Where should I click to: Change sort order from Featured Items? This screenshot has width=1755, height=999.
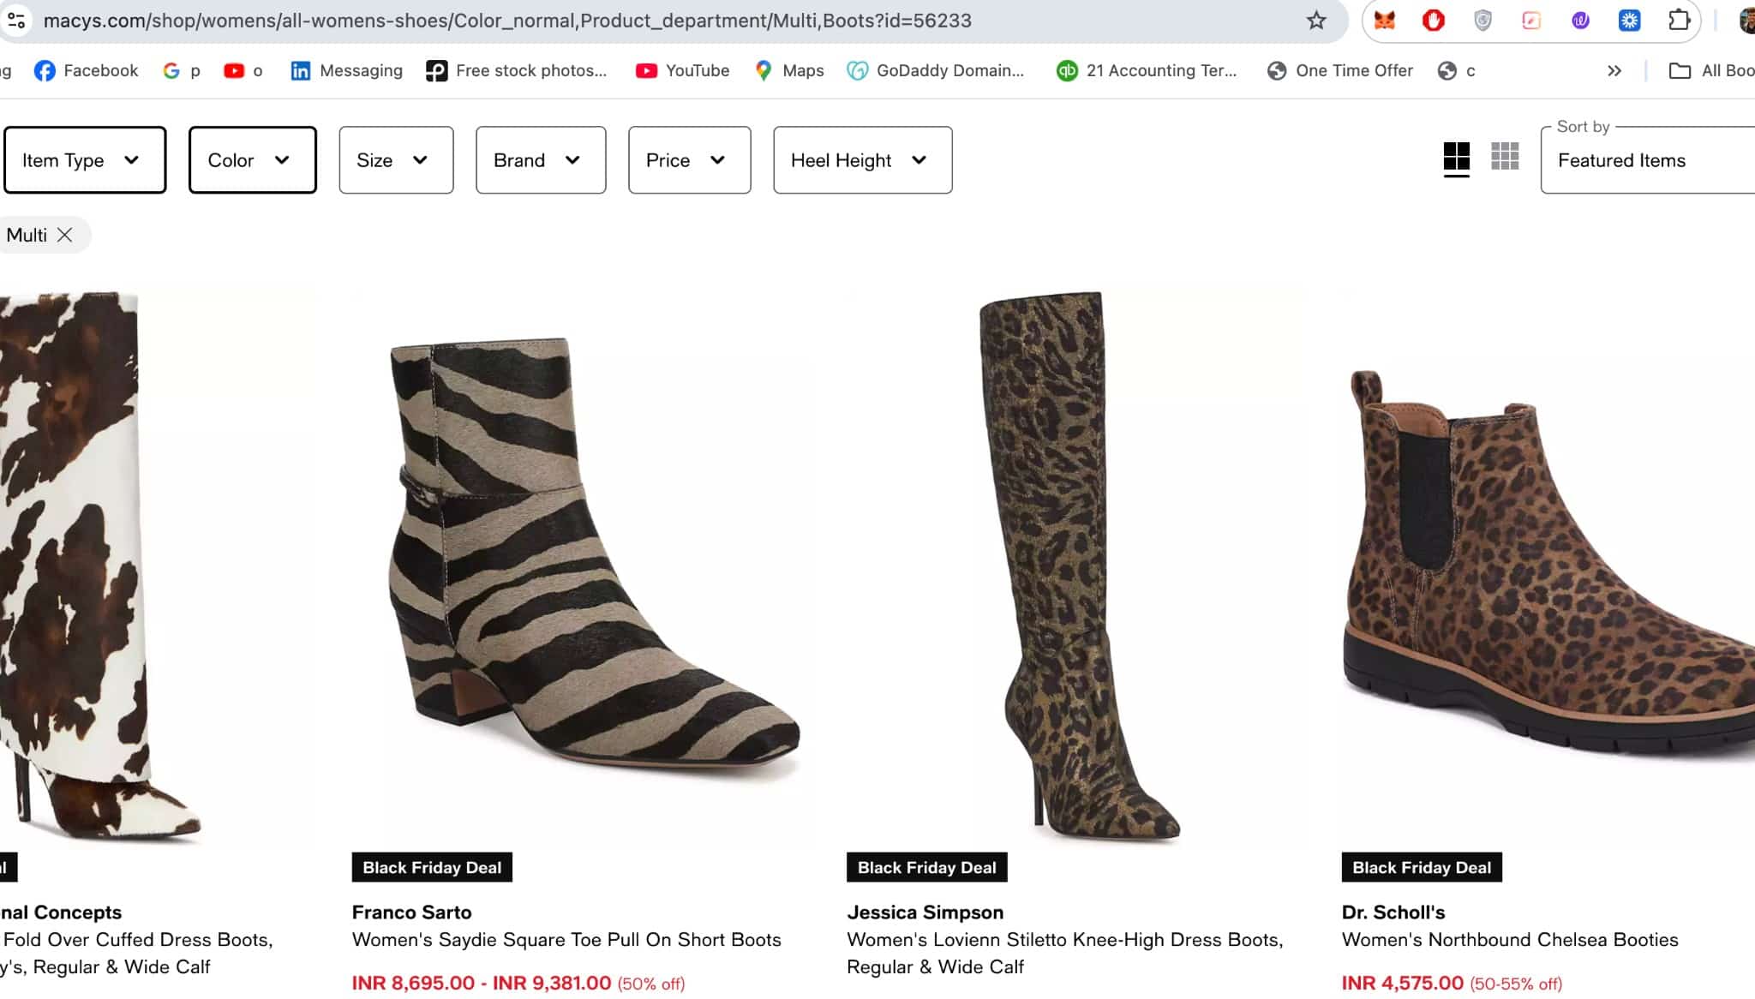click(x=1645, y=159)
